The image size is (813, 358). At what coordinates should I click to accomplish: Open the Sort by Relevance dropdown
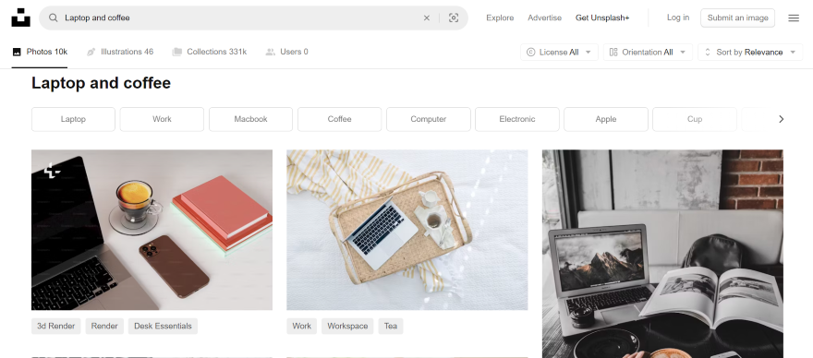pos(750,52)
